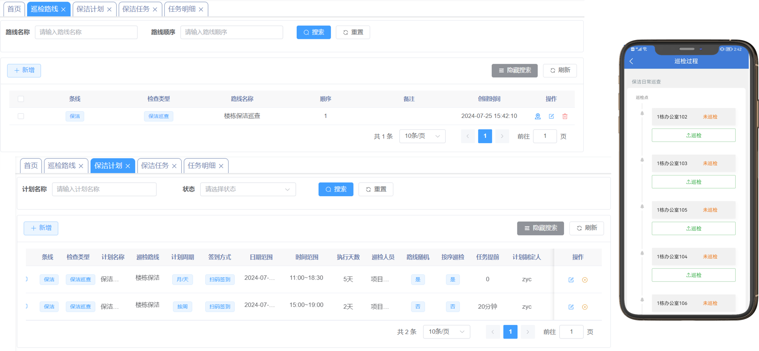Click the 路线名称 input field
Image resolution: width=759 pixels, height=351 pixels.
click(x=86, y=32)
